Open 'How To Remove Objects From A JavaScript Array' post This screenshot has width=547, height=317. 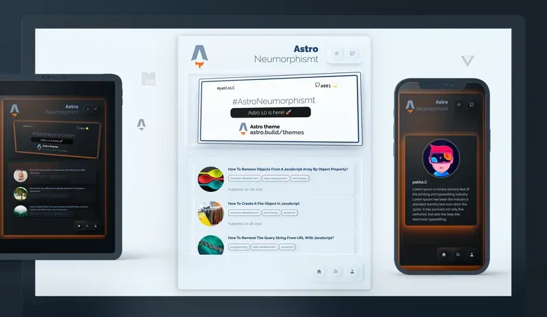click(288, 169)
